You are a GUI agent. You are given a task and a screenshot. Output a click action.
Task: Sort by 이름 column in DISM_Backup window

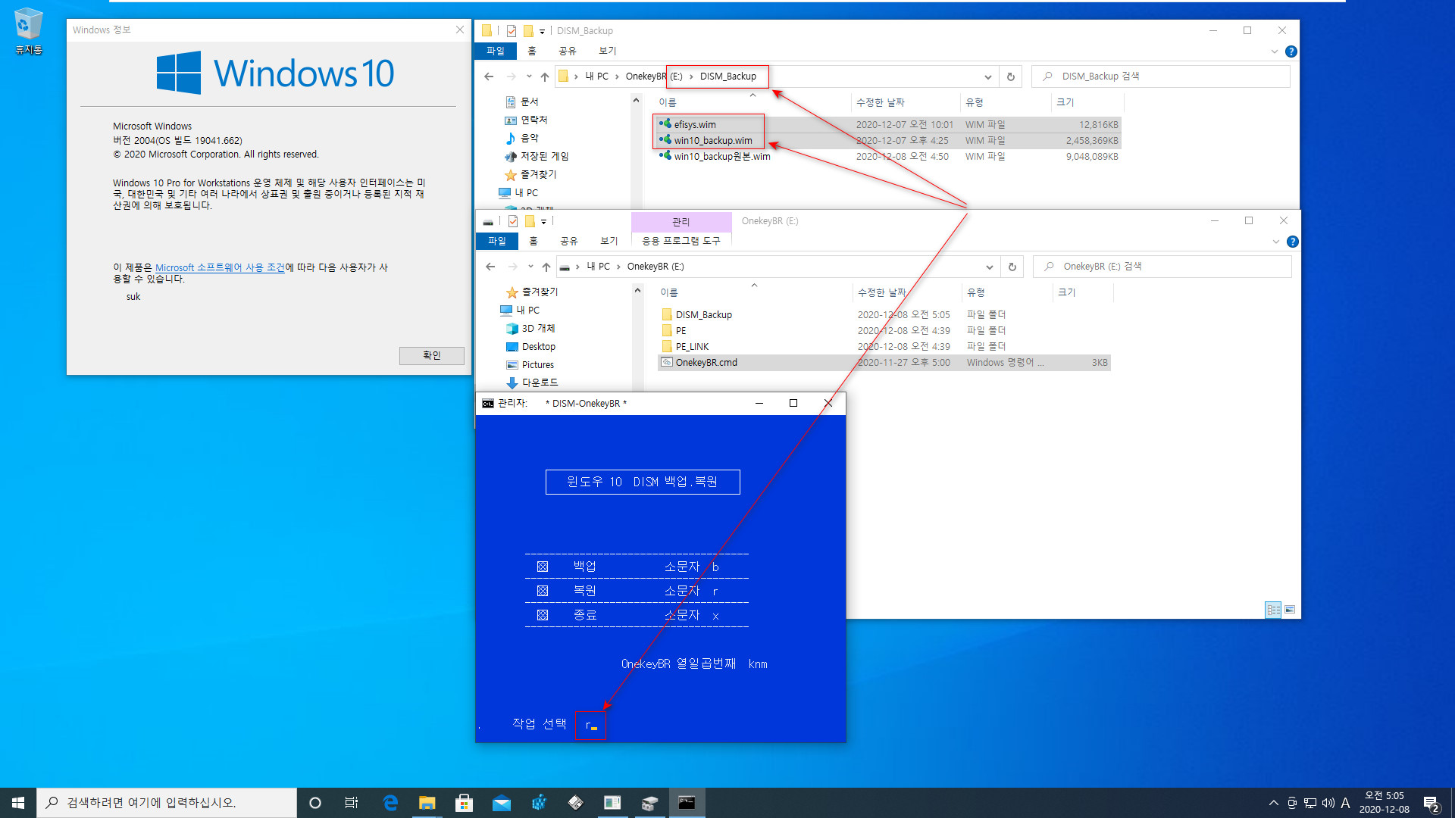click(667, 102)
